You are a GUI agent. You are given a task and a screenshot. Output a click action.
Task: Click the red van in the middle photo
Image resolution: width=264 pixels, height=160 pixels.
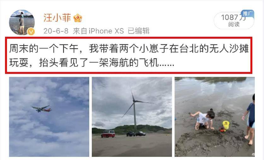tap(108, 134)
